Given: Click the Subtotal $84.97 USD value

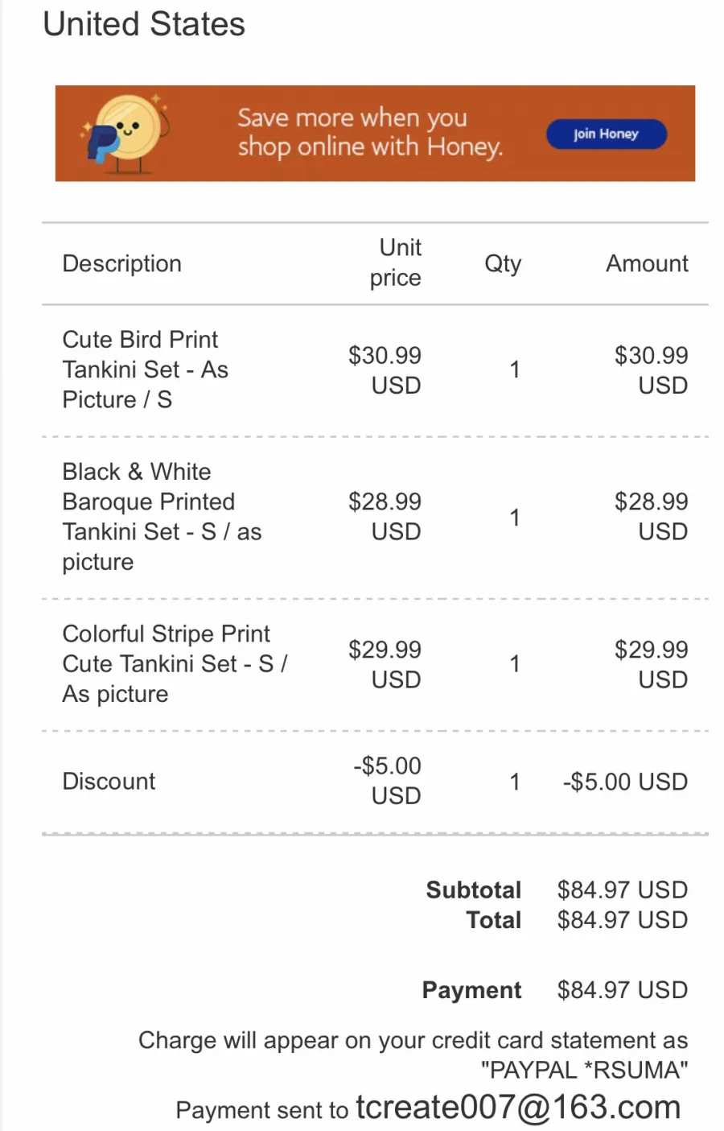Looking at the screenshot, I should [x=623, y=890].
